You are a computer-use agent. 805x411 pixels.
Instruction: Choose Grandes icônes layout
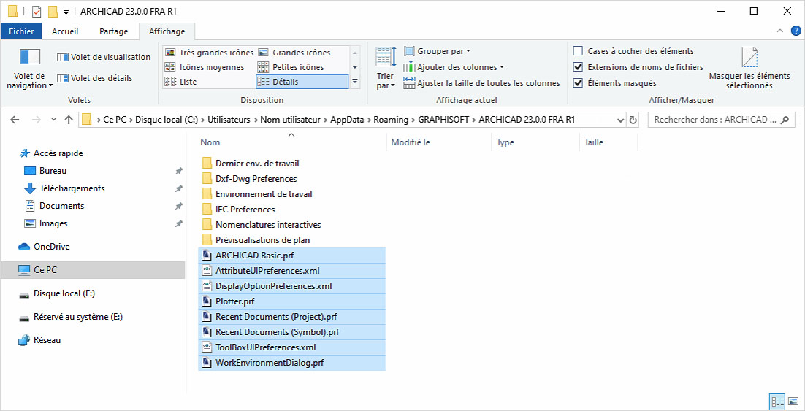(294, 53)
